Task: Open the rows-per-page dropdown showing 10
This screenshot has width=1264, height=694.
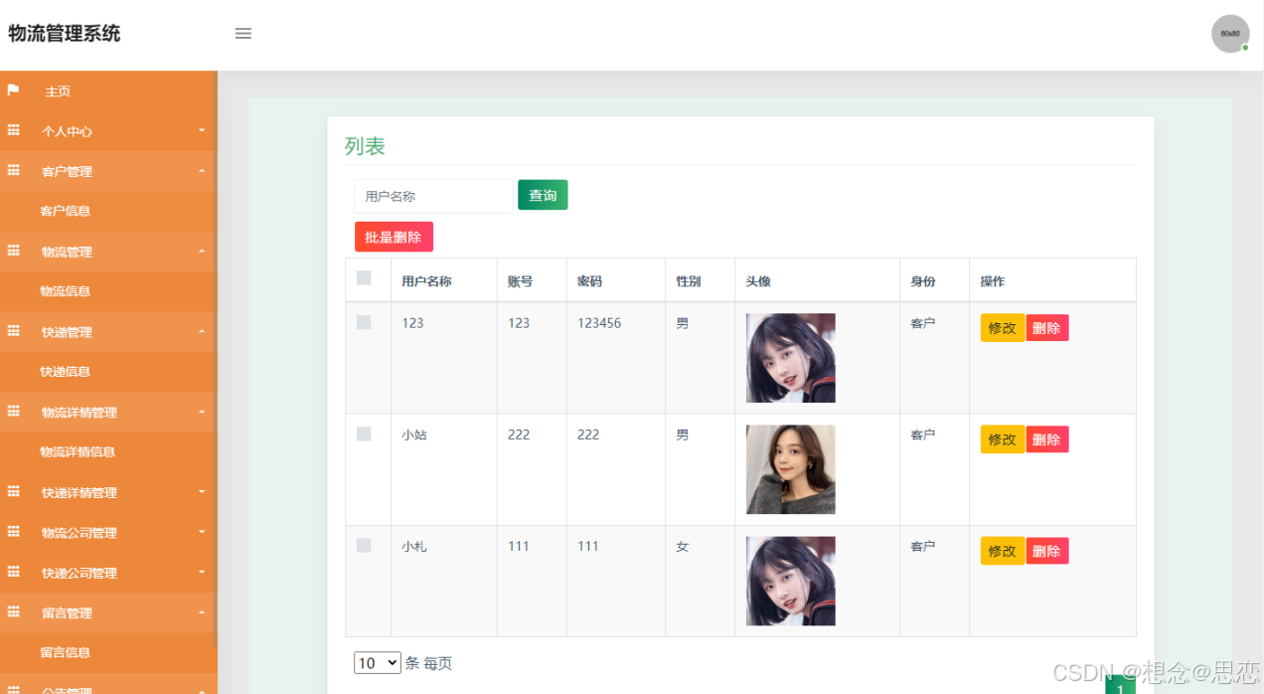Action: pyautogui.click(x=378, y=663)
